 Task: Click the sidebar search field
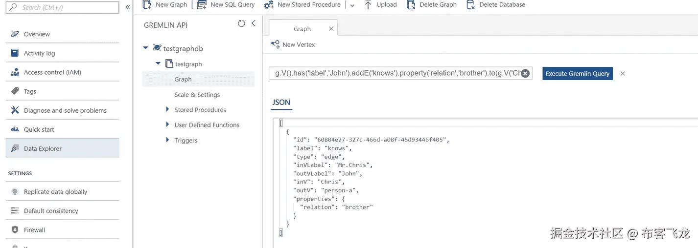[63, 7]
